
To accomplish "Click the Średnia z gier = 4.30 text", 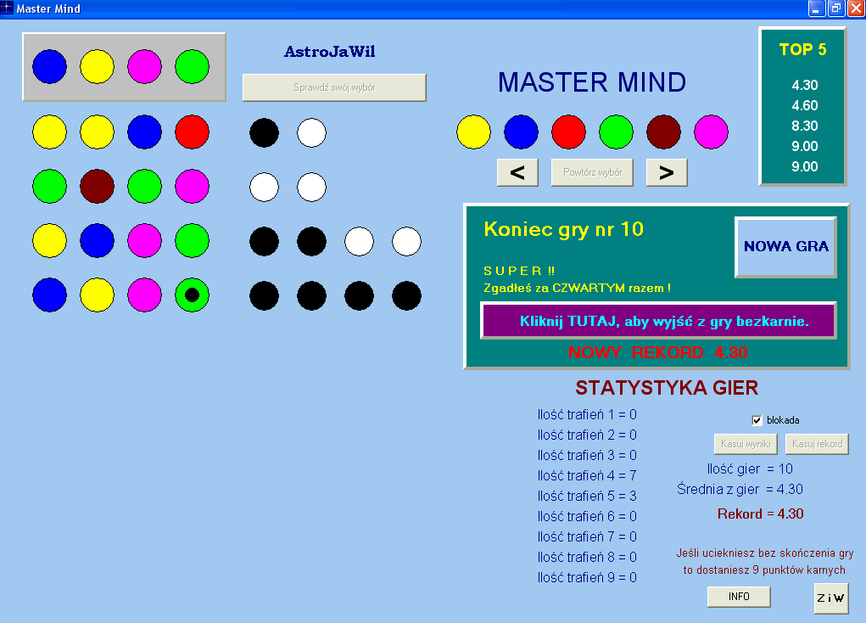I will [x=740, y=489].
